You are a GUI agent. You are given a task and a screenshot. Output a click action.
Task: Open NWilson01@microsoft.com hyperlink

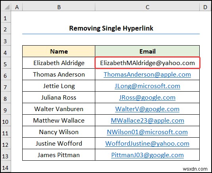point(147,132)
